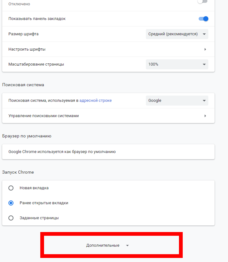Turn off the Показывать панель закладок switch
228x262 pixels.
(203, 19)
